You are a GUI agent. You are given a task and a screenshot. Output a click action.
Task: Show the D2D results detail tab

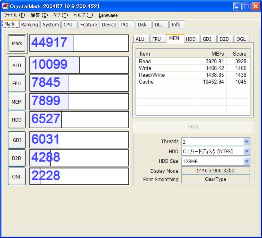[225, 39]
